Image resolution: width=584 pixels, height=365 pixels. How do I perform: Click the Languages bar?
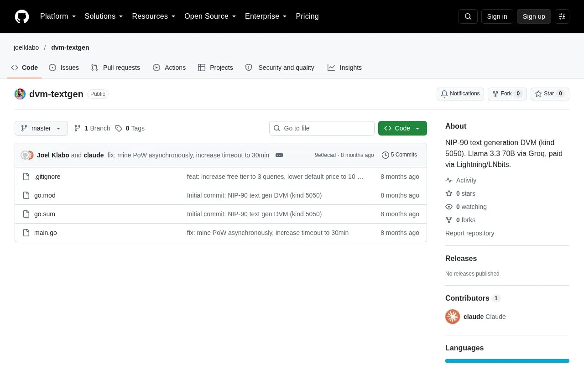507,361
